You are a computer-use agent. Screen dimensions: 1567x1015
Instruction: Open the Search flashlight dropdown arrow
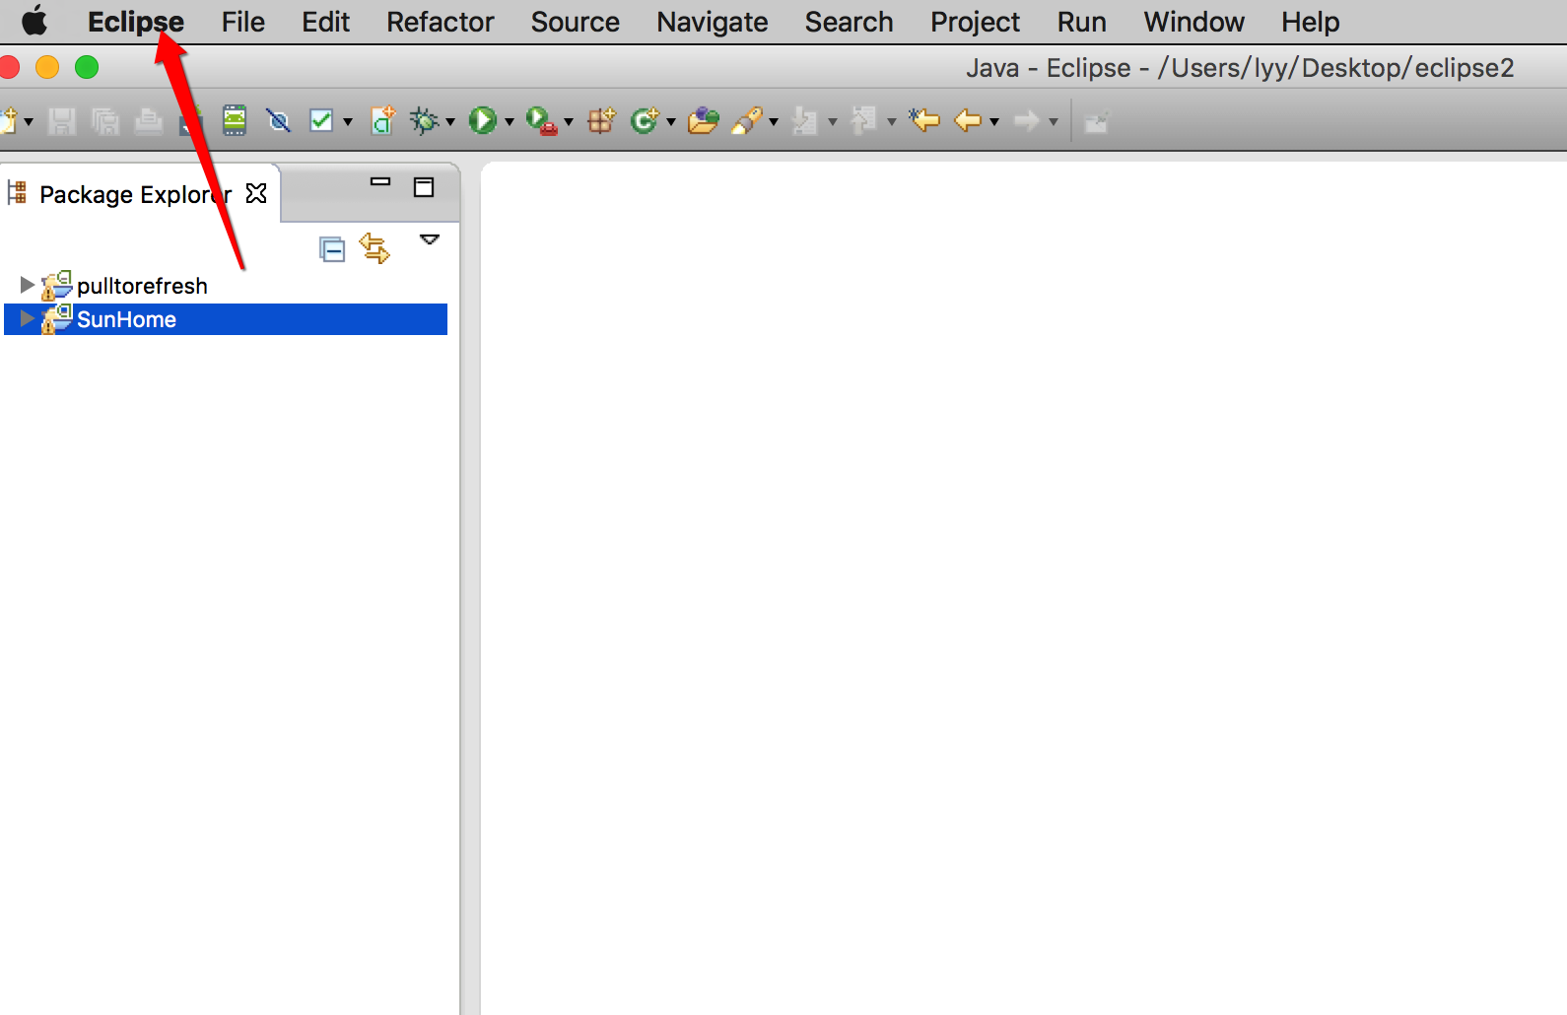pyautogui.click(x=774, y=122)
